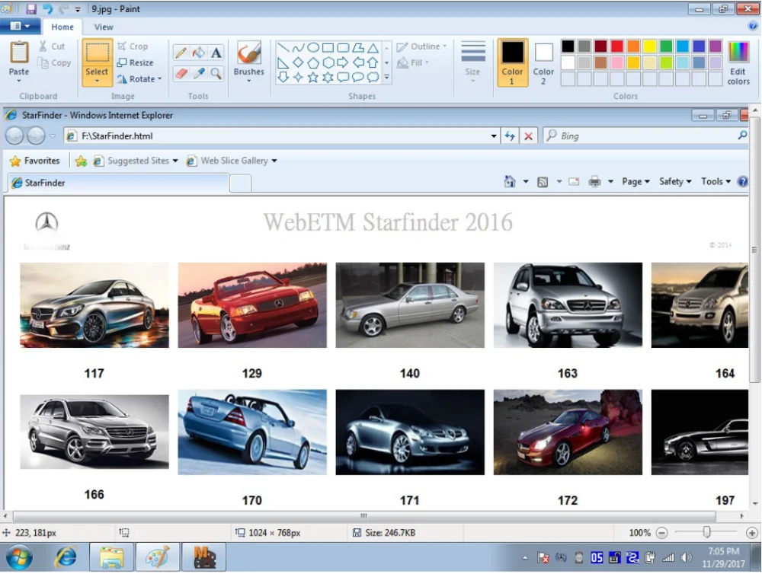Pick the Fill with color bucket tool

pyautogui.click(x=198, y=53)
